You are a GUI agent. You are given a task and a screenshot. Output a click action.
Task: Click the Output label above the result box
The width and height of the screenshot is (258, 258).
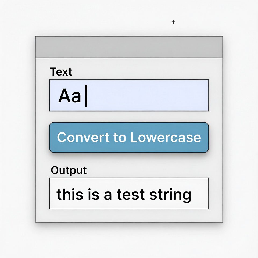69,170
